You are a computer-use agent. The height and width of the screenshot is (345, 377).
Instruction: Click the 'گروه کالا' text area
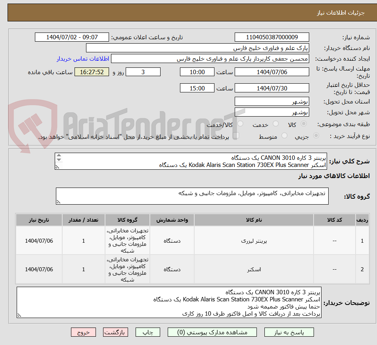coord(192,196)
